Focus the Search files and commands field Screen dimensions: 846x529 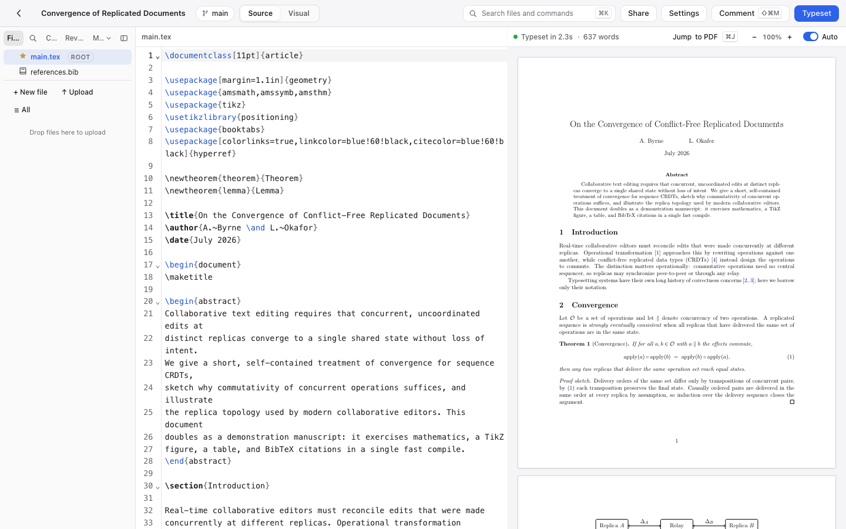pos(539,13)
